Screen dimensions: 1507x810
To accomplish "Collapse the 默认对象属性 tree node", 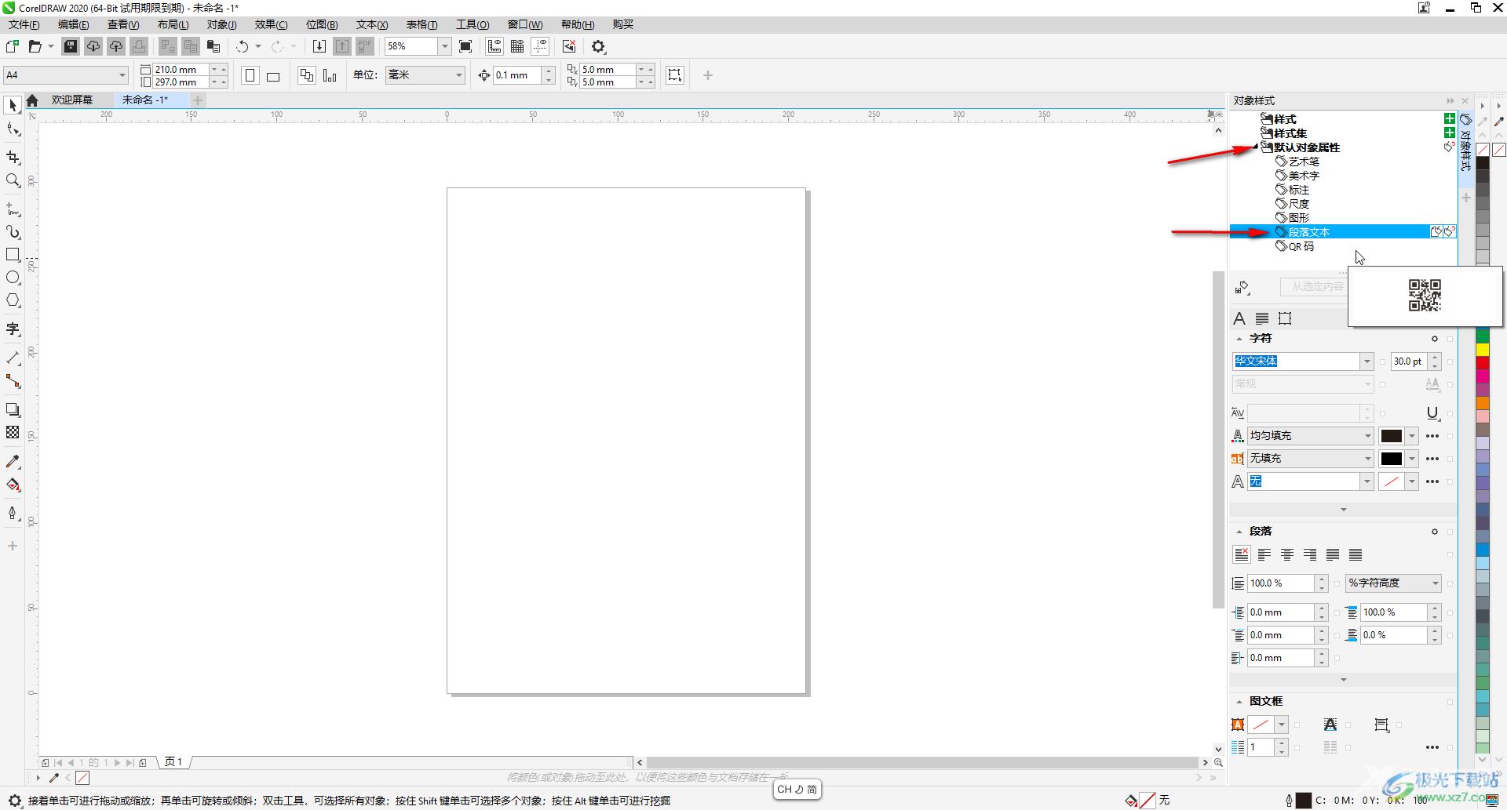I will click(x=1256, y=147).
